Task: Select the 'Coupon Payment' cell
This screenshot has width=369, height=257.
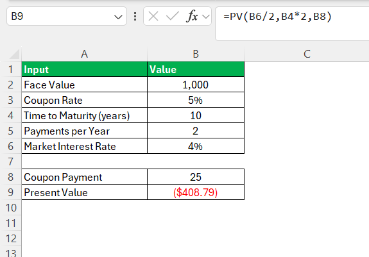Action: [x=84, y=177]
